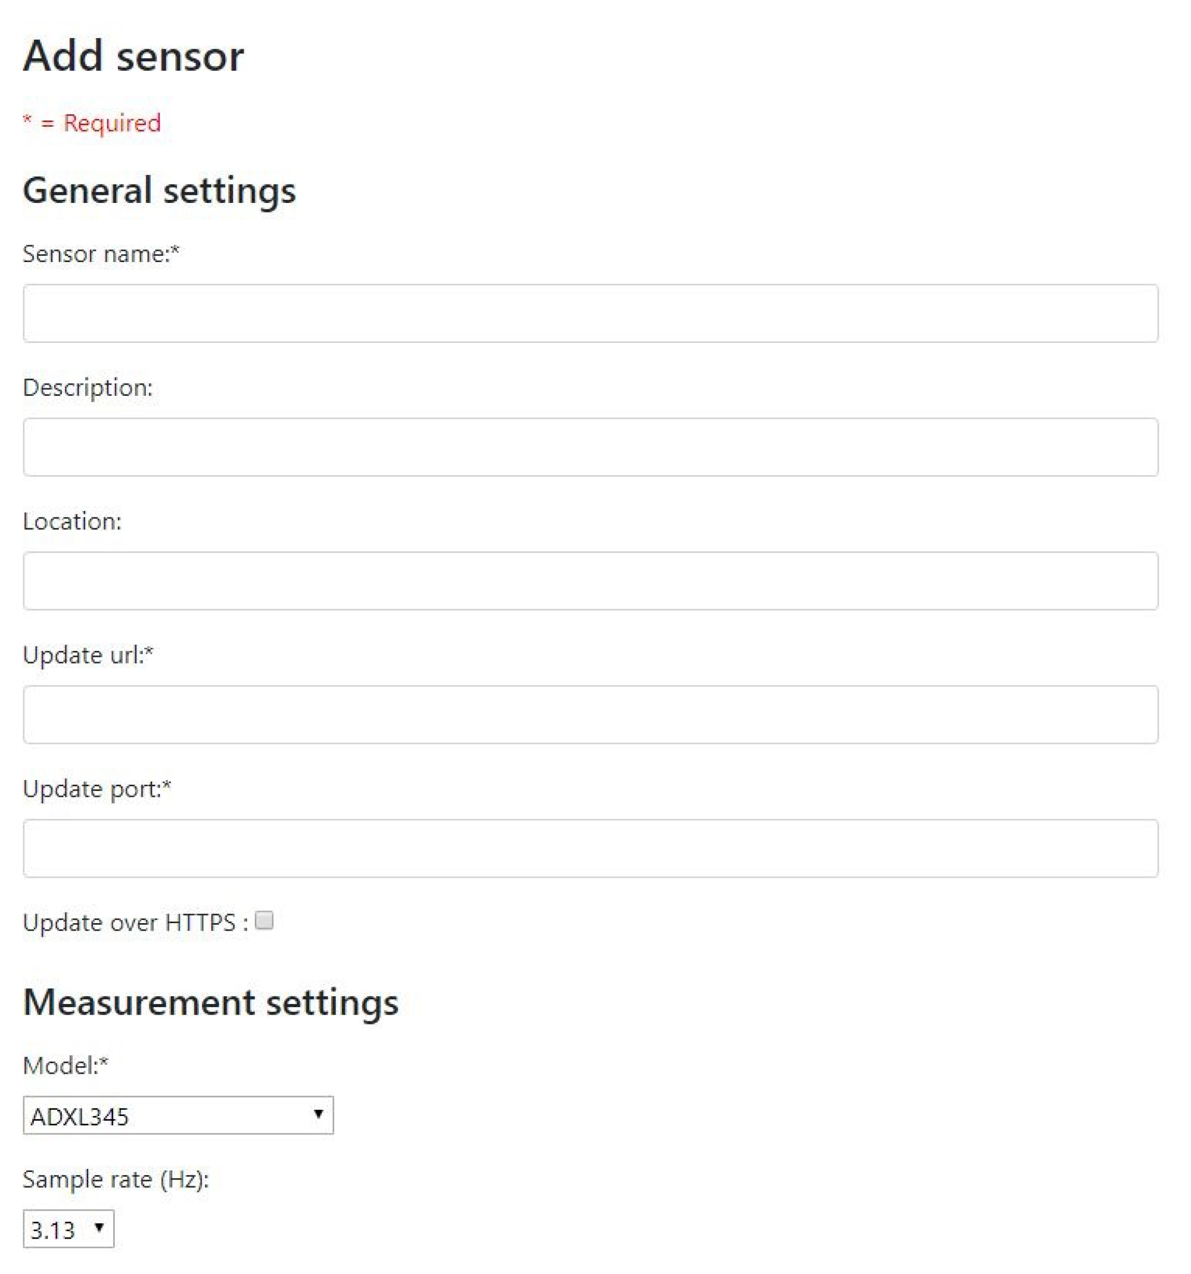Click the 'Model:*' label

click(x=66, y=1066)
